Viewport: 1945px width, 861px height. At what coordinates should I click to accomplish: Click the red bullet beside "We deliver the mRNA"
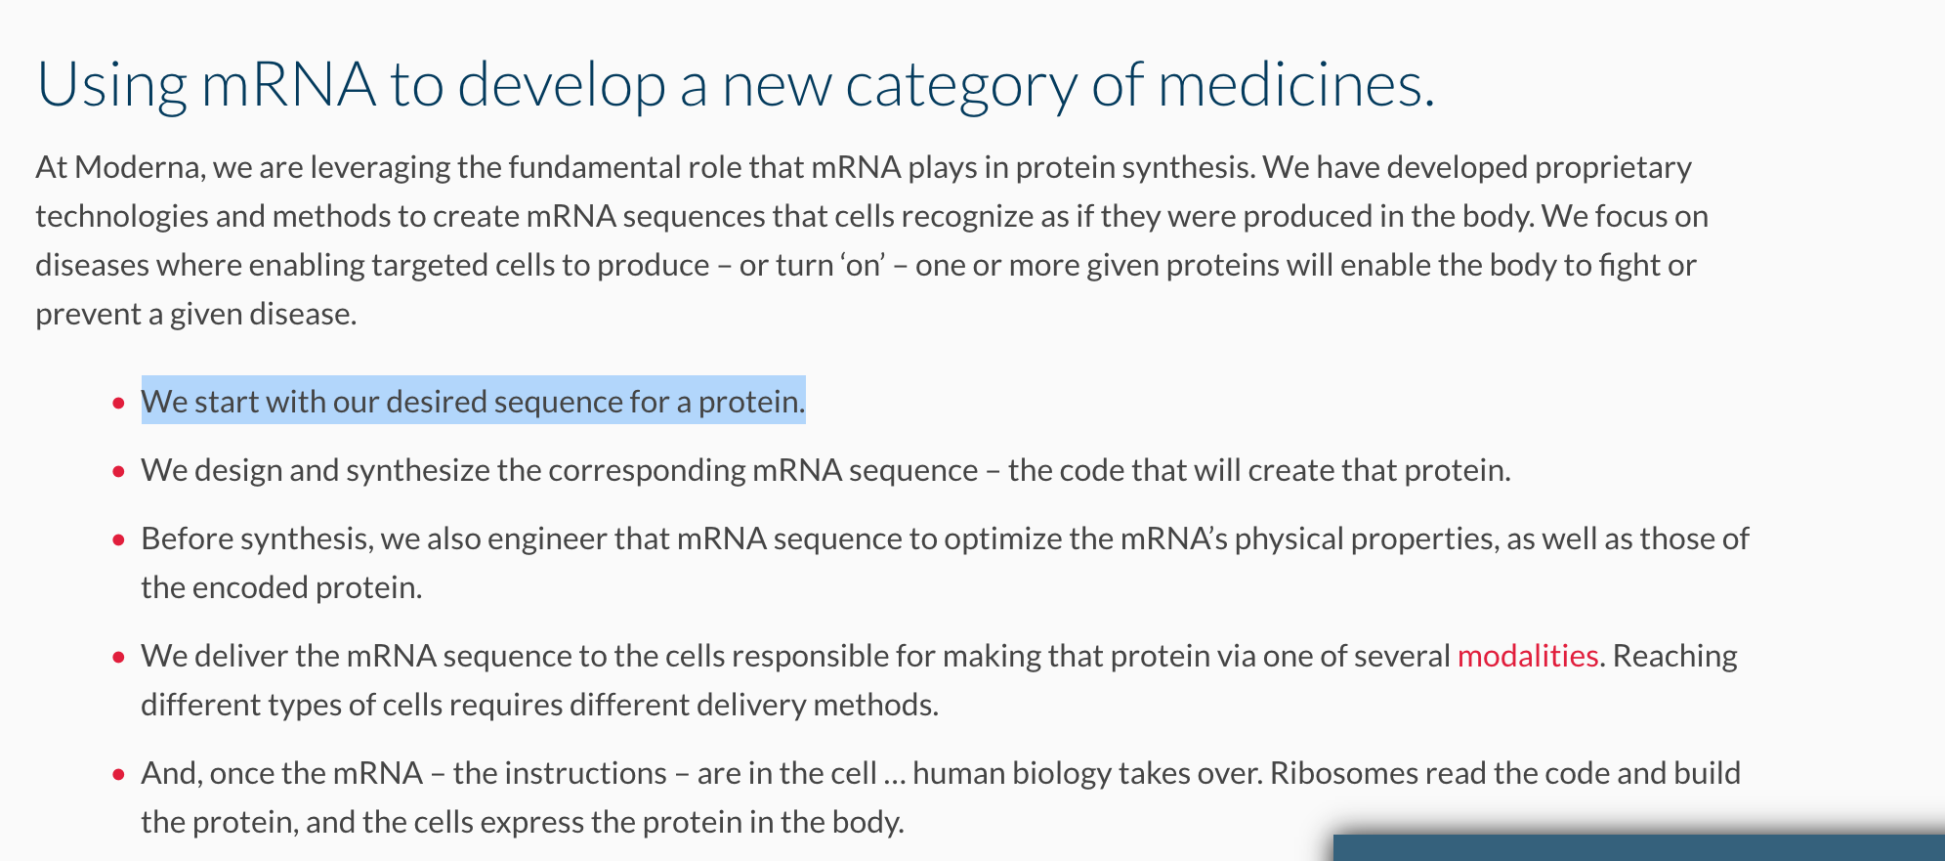click(119, 657)
